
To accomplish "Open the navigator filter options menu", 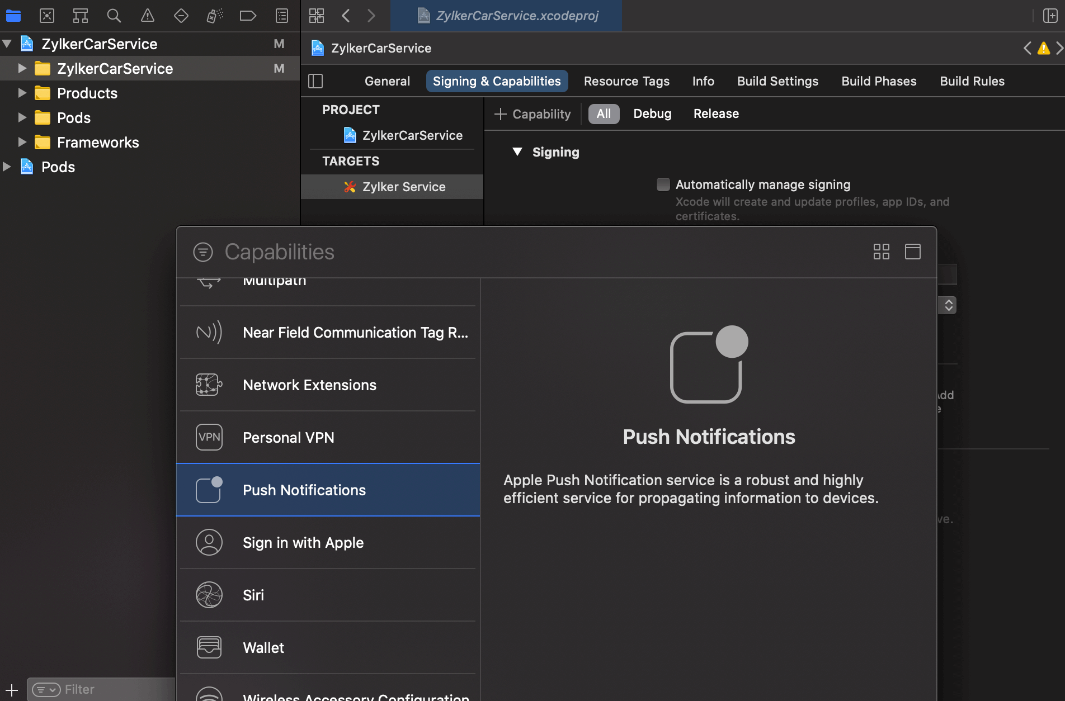I will 46,690.
